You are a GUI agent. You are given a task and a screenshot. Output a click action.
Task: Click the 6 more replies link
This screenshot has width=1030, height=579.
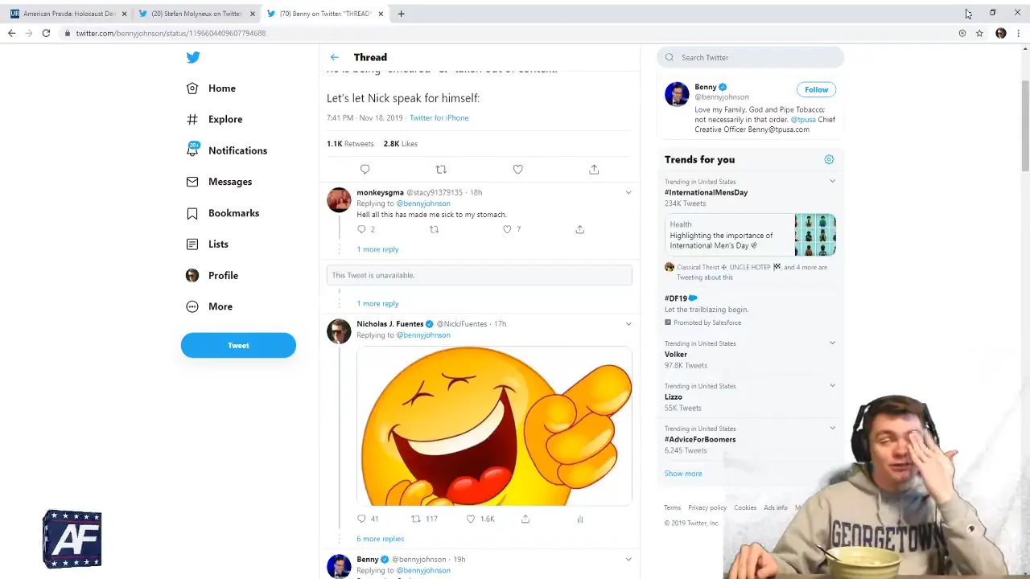(381, 539)
